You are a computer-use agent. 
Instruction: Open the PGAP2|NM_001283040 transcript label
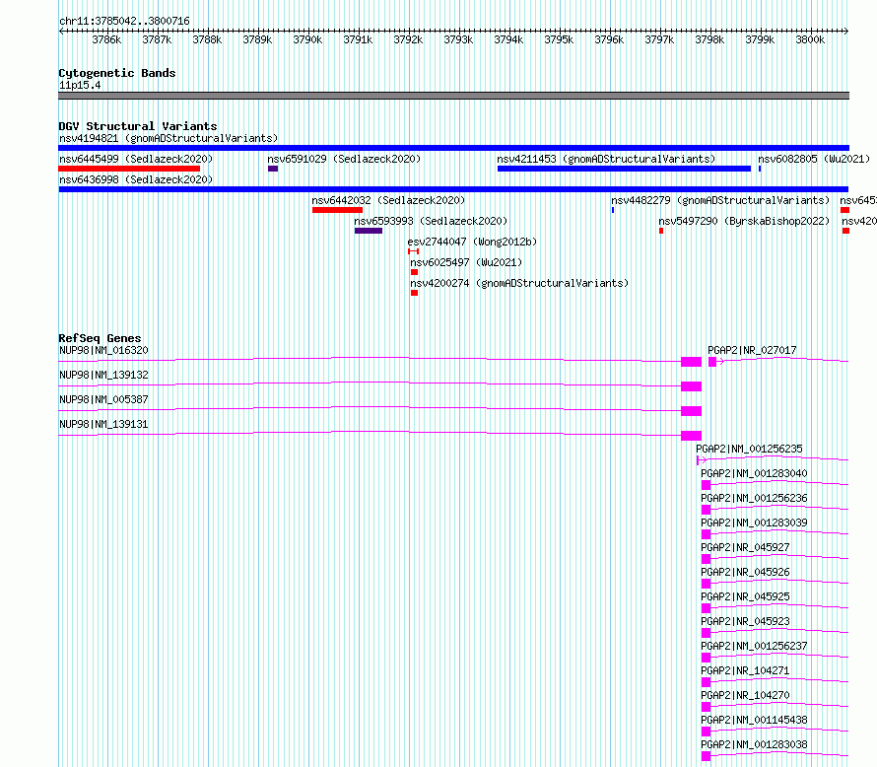pyautogui.click(x=754, y=473)
